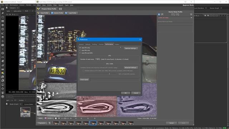This screenshot has width=229, height=129.
Task: Open the Progressive scan type dropdown
Action: 43,123
